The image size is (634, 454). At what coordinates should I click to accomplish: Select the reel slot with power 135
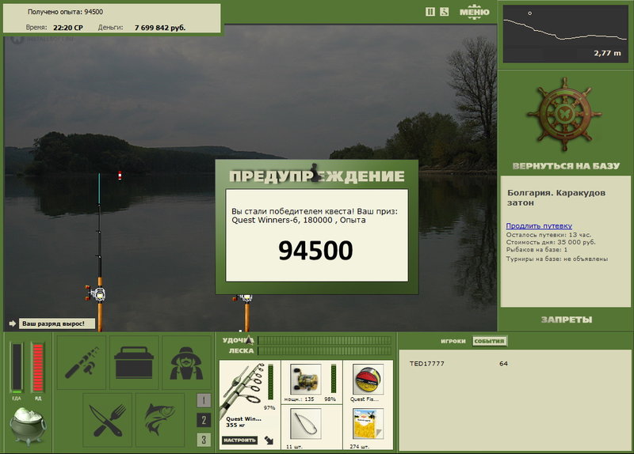311,383
